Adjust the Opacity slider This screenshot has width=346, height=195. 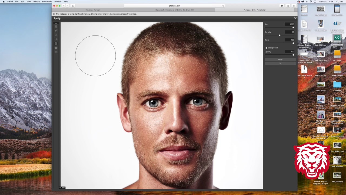[280, 55]
